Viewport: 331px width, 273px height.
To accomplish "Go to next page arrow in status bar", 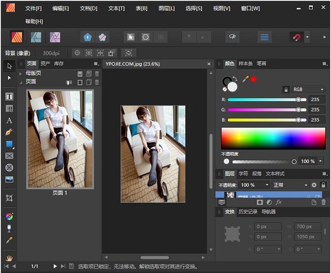I will pyautogui.click(x=55, y=266).
